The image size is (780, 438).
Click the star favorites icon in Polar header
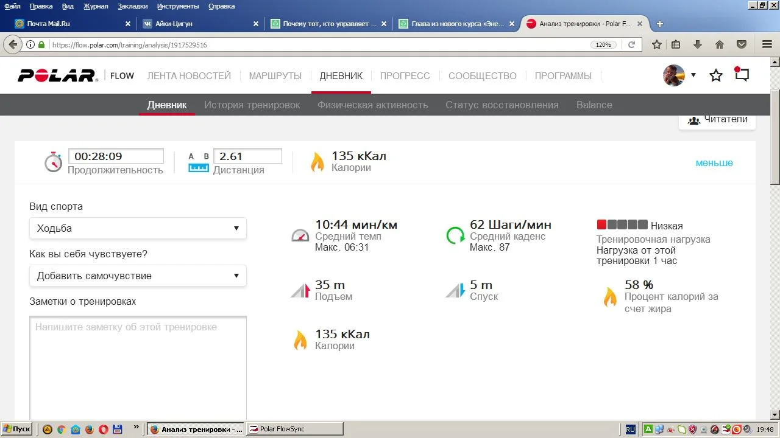(716, 75)
